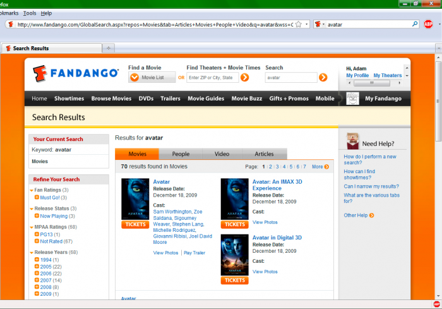Collapse the Release Years section

(32, 253)
